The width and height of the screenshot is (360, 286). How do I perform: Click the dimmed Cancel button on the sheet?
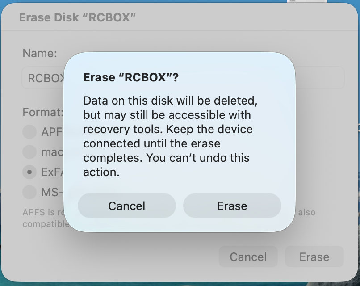click(248, 257)
